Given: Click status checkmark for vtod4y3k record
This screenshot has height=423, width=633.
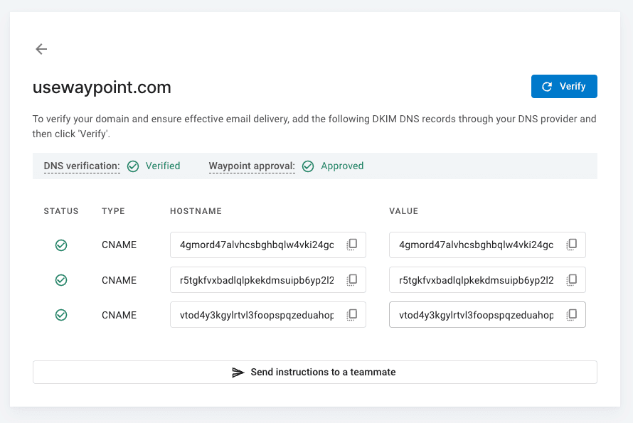Looking at the screenshot, I should tap(61, 315).
